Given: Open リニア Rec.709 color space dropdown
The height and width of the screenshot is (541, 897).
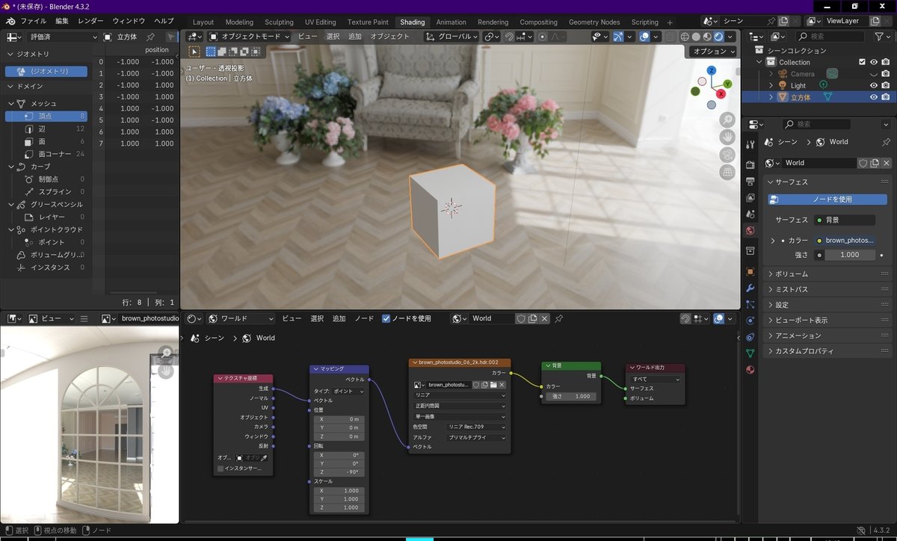Looking at the screenshot, I should tap(475, 426).
